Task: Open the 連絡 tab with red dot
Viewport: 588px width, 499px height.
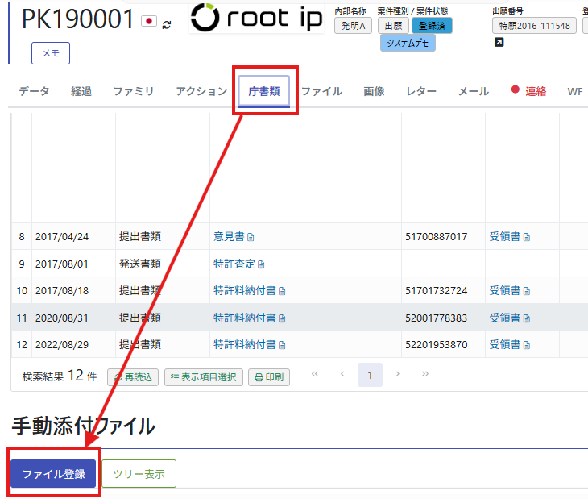Action: [528, 91]
